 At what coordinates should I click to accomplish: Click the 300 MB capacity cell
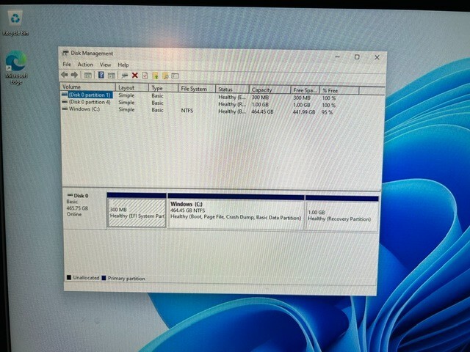point(260,98)
